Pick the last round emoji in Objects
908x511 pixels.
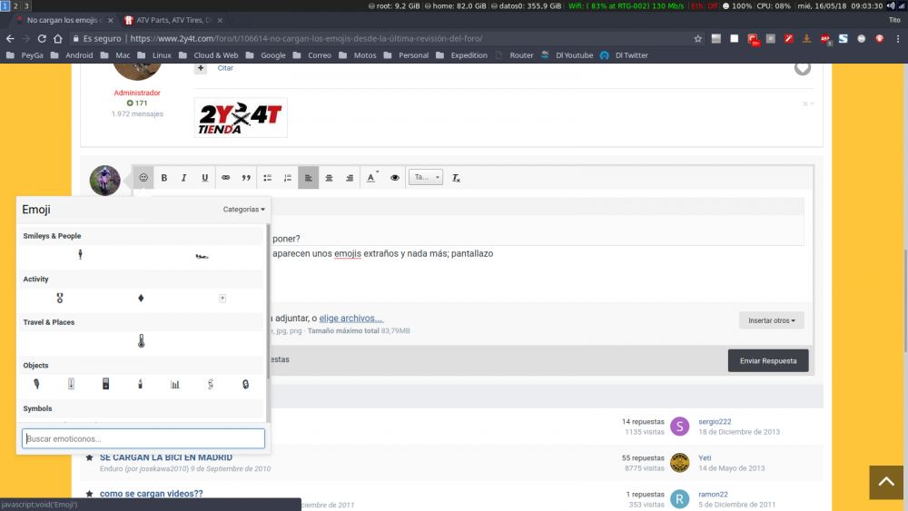click(245, 384)
